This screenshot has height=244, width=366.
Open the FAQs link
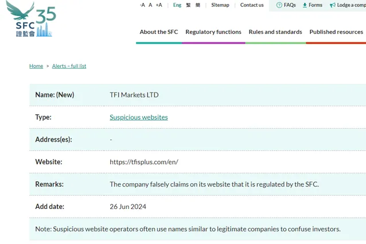[x=290, y=5]
